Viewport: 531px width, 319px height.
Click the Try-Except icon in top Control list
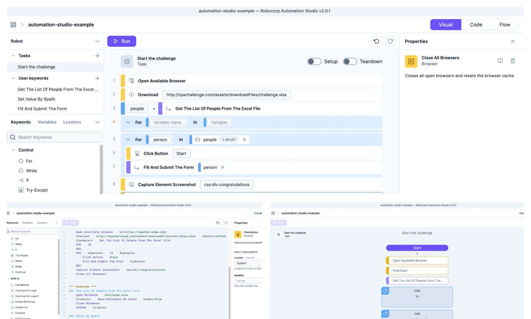point(21,190)
